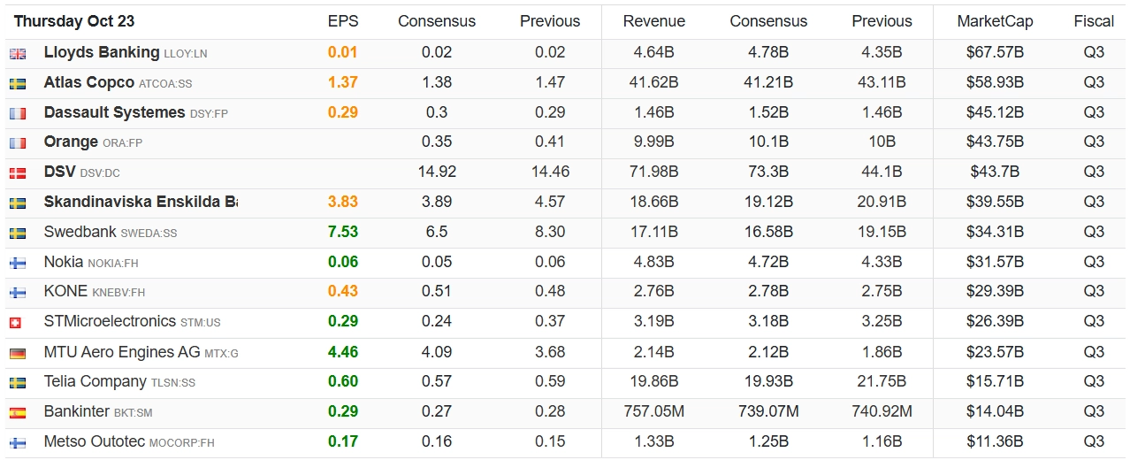Image resolution: width=1130 pixels, height=460 pixels.
Task: Click the Thursday Oct 23 date header
Action: click(x=74, y=21)
